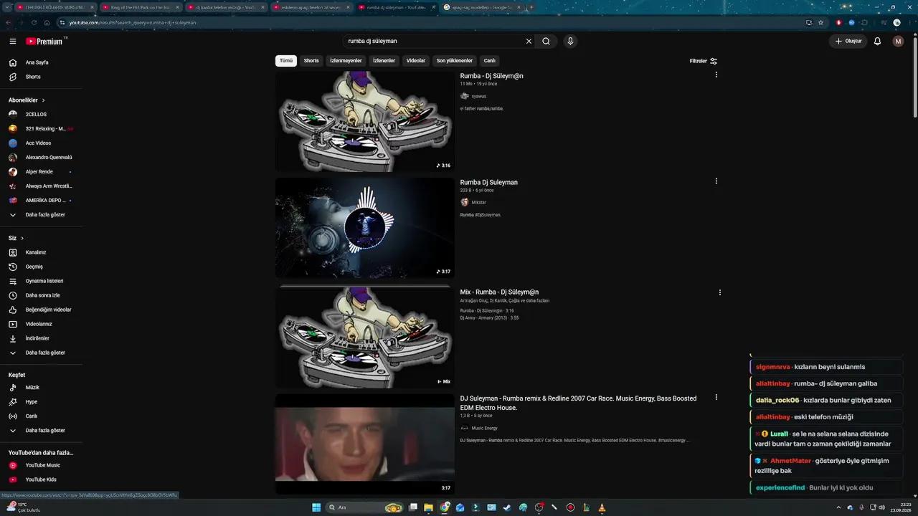The width and height of the screenshot is (918, 516).
Task: Go to YouTube Premium home logo
Action: (x=46, y=42)
